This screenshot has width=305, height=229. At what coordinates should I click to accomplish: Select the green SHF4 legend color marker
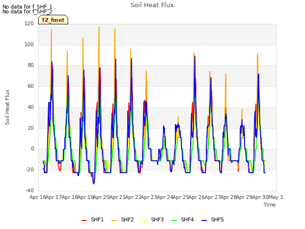pos(174,220)
